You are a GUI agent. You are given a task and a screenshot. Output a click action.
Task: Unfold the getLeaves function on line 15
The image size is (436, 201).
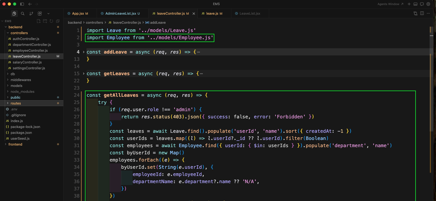pyautogui.click(x=84, y=74)
